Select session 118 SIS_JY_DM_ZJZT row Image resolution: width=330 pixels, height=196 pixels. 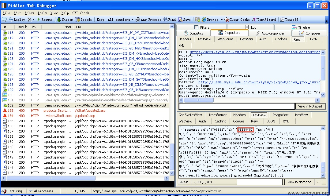[x=86, y=33]
